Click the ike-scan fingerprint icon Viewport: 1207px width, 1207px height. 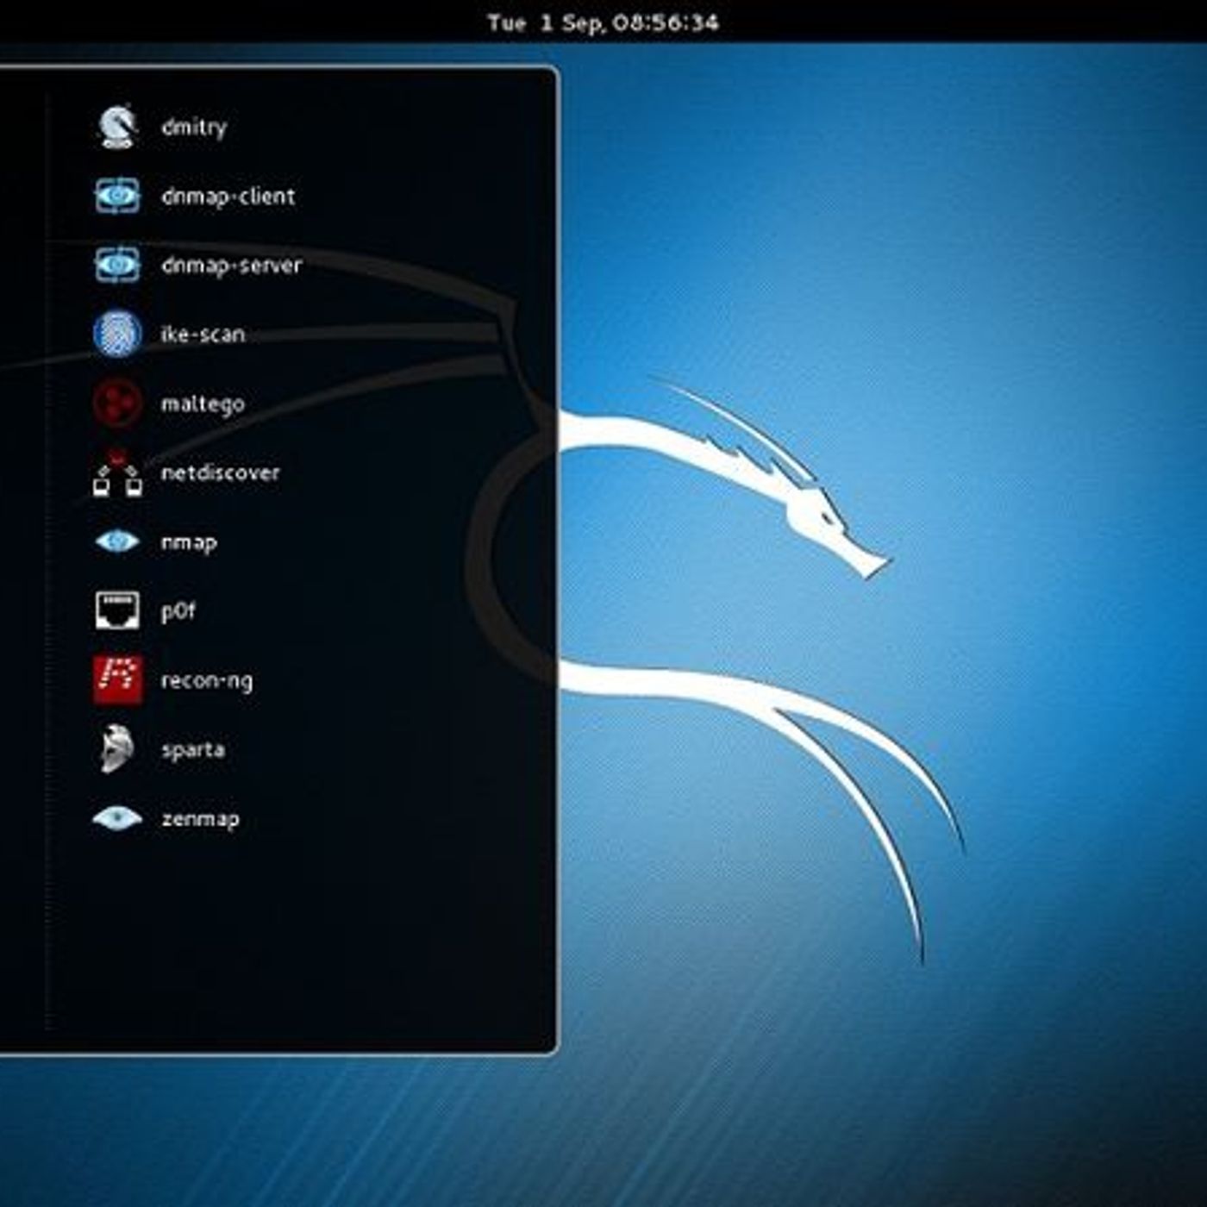coord(116,334)
